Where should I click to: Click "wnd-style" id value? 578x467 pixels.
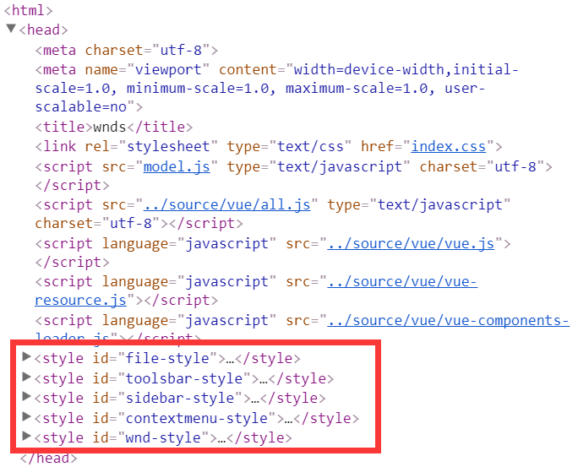click(163, 438)
